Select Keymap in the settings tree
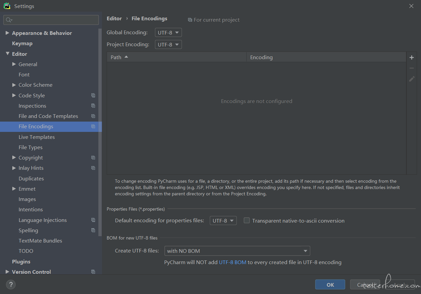421x294 pixels. tap(22, 44)
